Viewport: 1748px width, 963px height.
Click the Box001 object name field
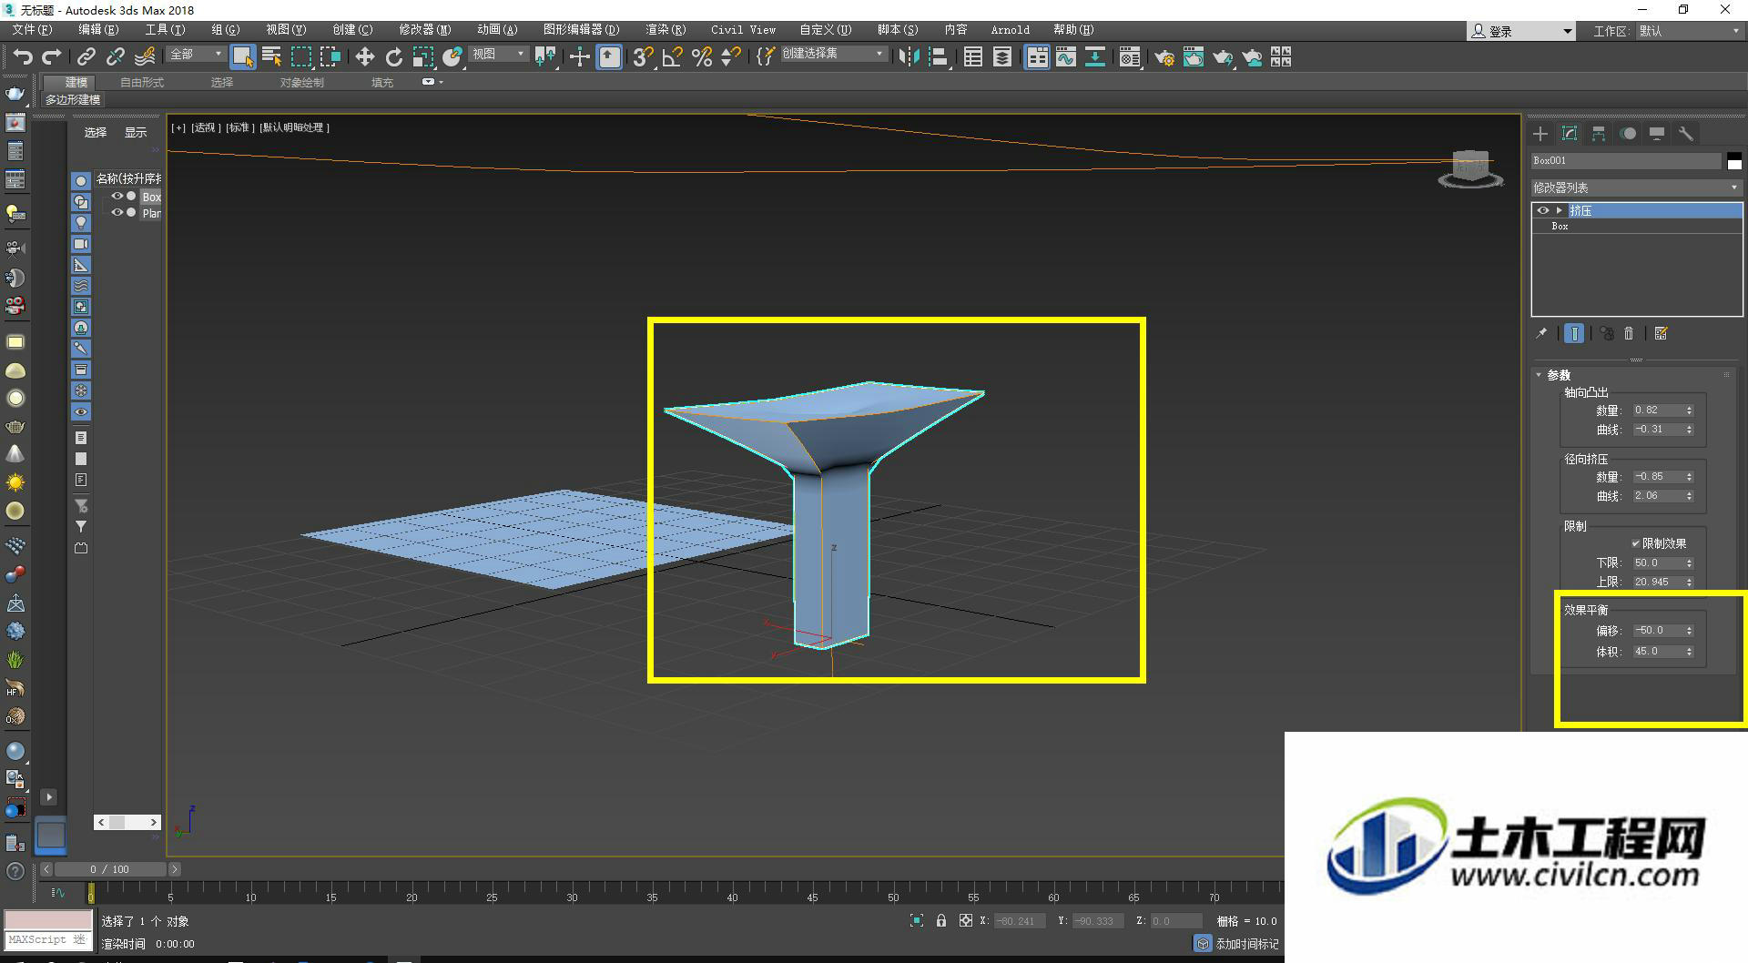coord(1626,161)
